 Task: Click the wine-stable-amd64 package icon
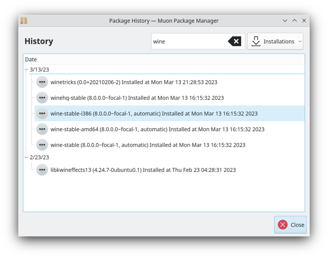point(42,129)
